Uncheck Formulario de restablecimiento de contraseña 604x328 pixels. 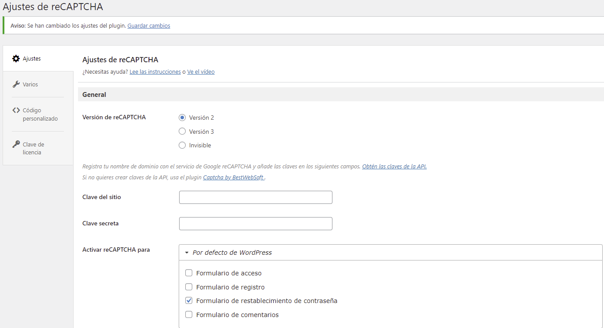[189, 300]
